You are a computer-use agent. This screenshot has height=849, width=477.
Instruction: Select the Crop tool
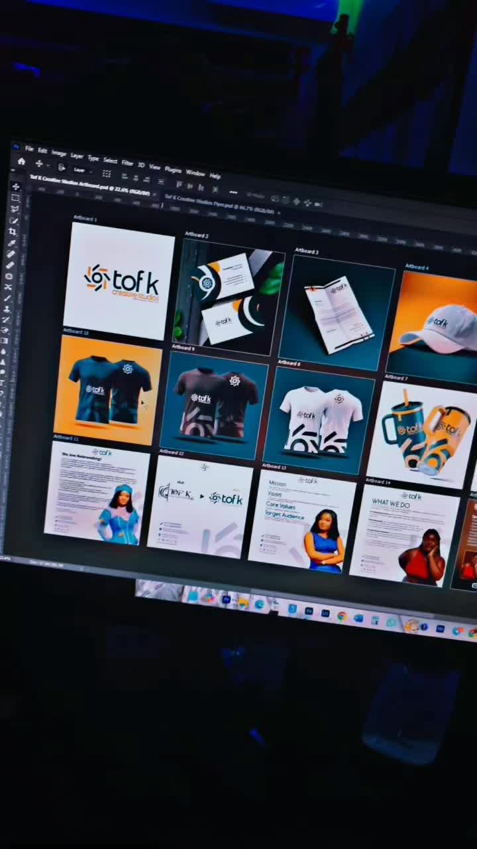pos(13,231)
